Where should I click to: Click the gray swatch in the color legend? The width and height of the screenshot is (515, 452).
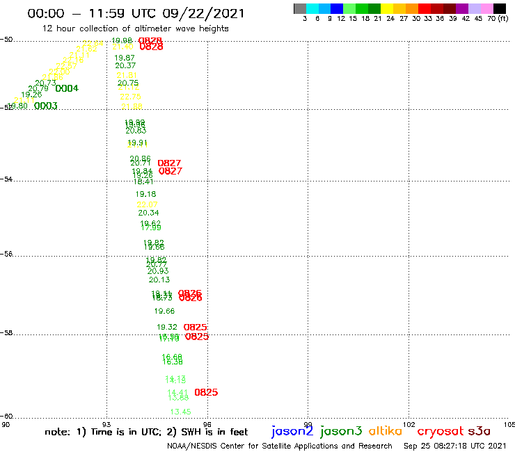pyautogui.click(x=300, y=8)
